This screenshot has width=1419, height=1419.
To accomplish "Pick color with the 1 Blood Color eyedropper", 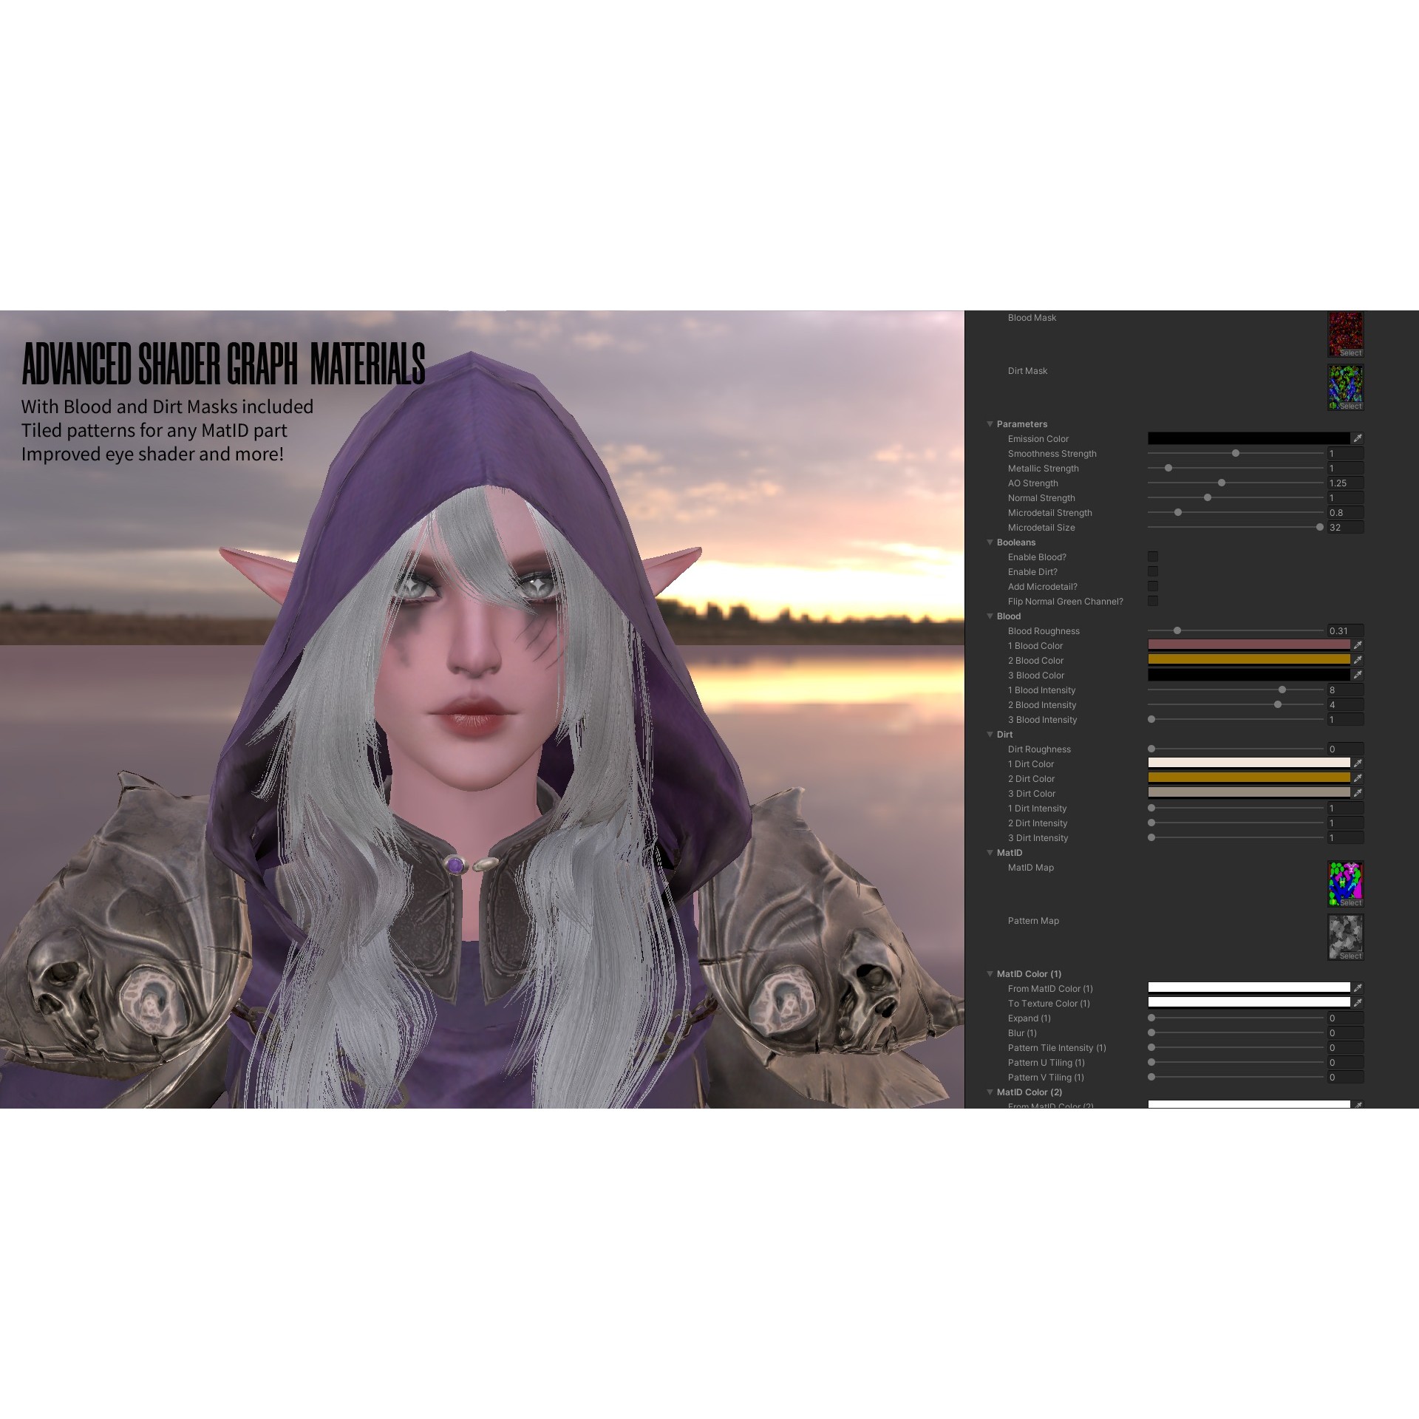I will click(x=1358, y=644).
